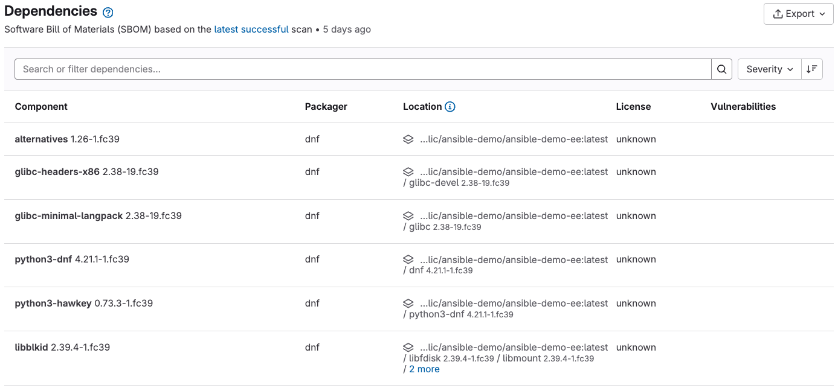
Task: Click the container icon on the glibc-headers-x86 row
Action: click(409, 171)
